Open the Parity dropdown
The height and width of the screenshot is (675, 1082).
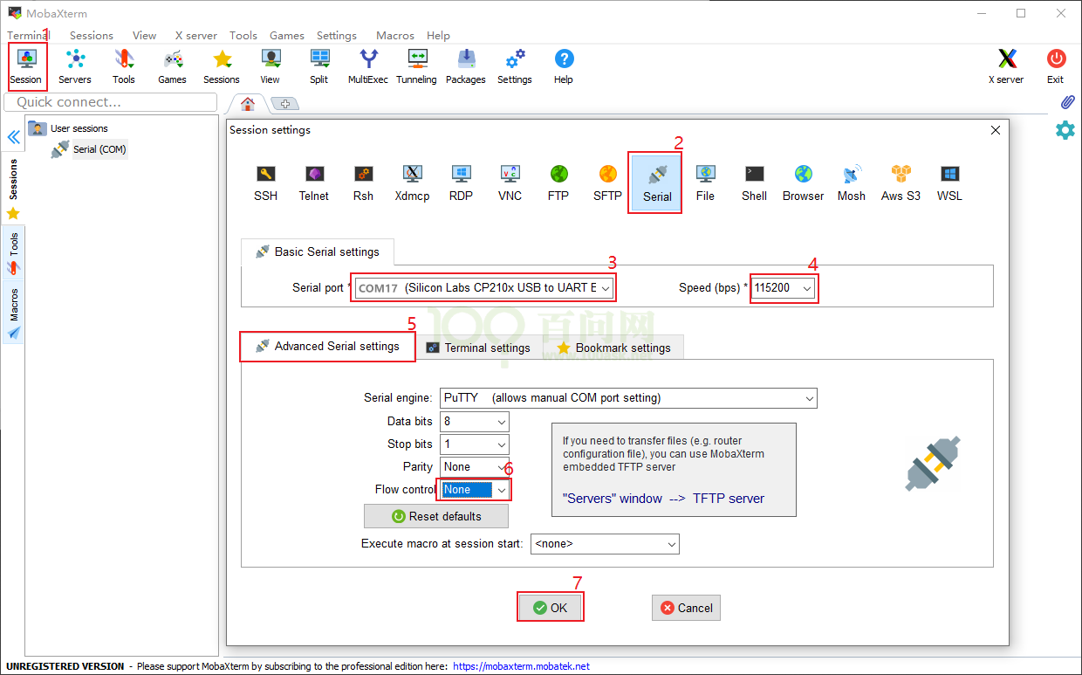475,467
